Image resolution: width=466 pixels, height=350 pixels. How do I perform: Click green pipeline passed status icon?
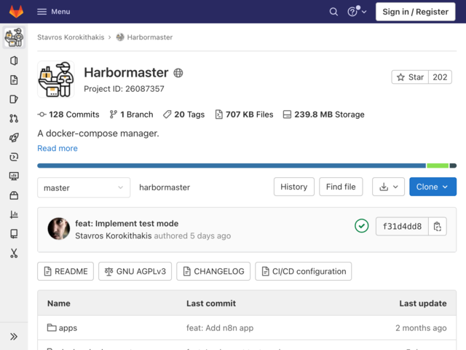[361, 226]
